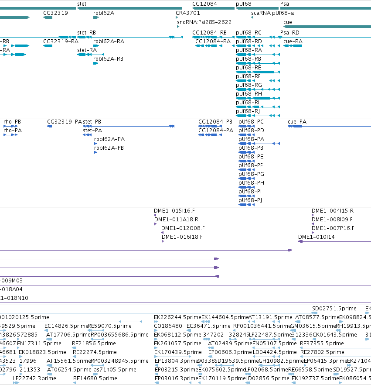
Task: Select CG12084-RA transcript label
Action: tap(213, 41)
